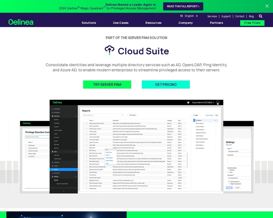Open the Services link in top bar
This screenshot has width=273, height=218.
point(212,16)
